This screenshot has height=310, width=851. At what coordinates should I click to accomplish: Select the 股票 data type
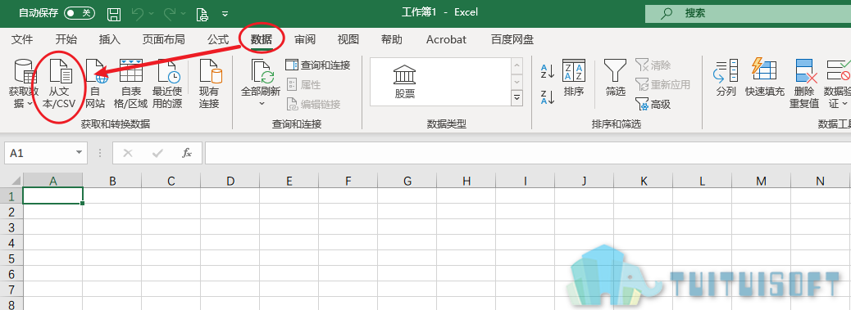[405, 82]
